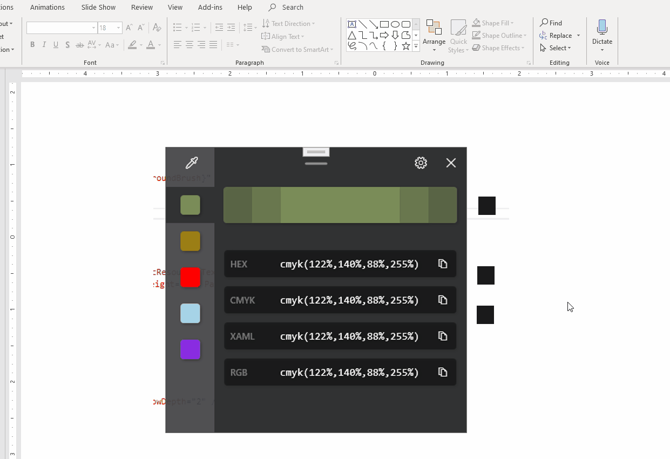
Task: Select the Right Arrow shape
Action: [384, 36]
